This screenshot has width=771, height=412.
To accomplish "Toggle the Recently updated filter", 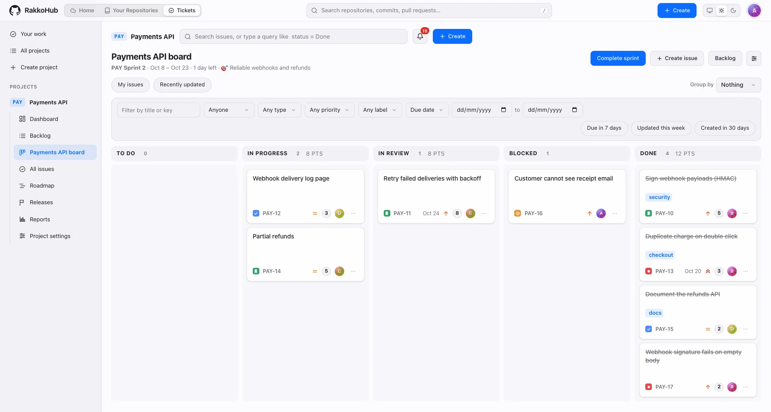I will [x=182, y=85].
